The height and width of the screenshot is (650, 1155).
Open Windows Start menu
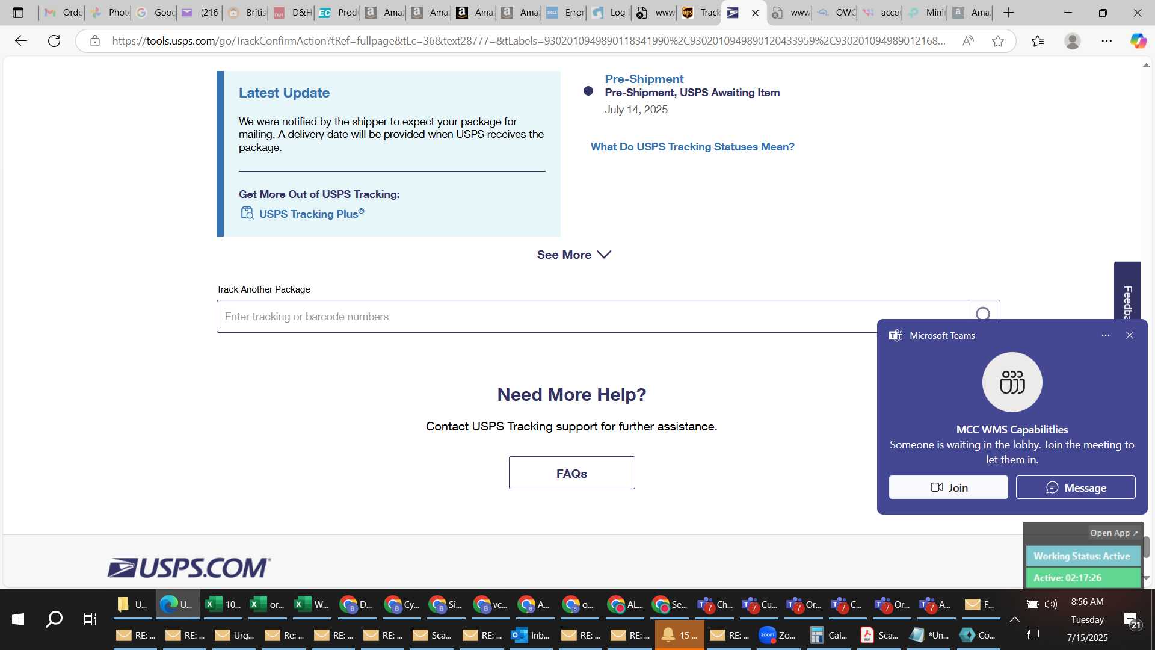click(x=18, y=619)
